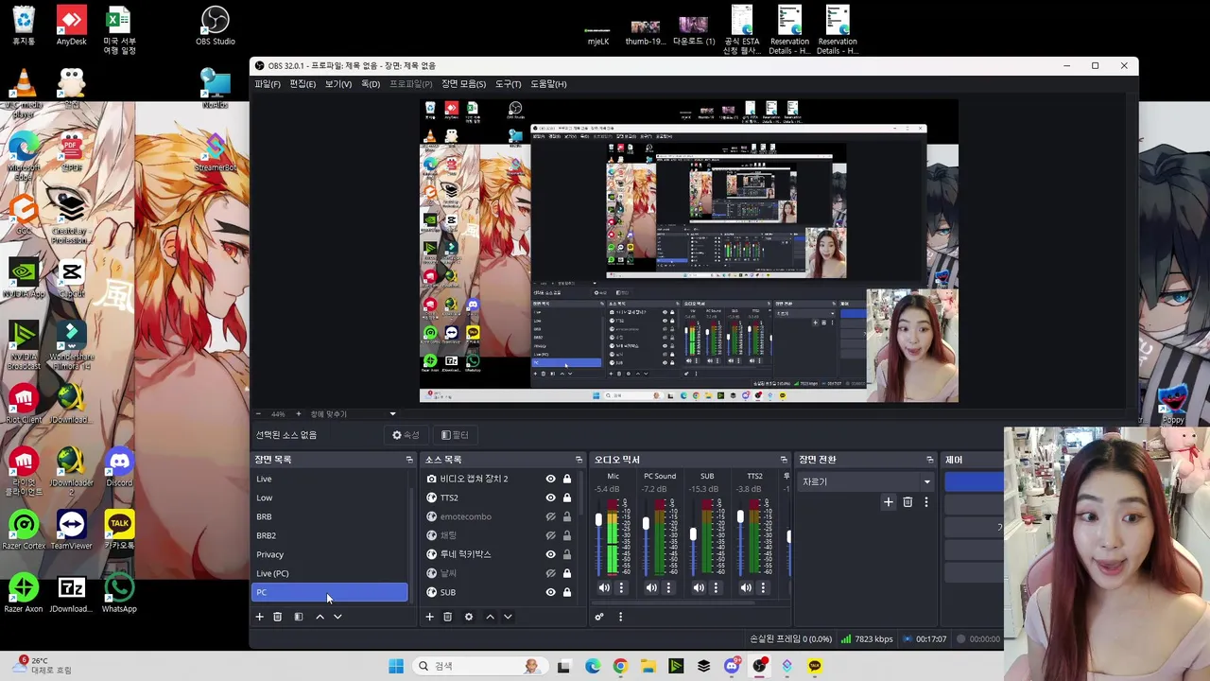Open the 도움말(H) menu
Screen dimensions: 1210x681
pos(548,84)
